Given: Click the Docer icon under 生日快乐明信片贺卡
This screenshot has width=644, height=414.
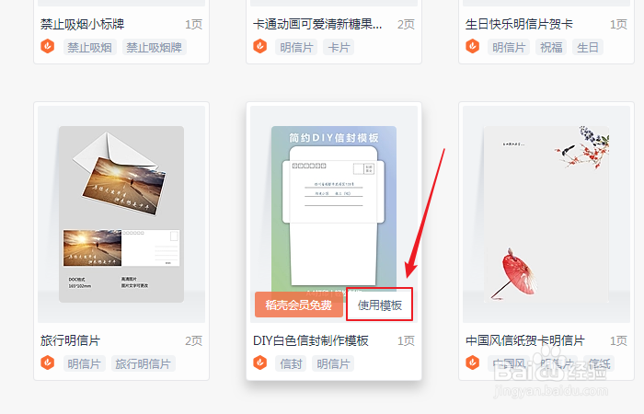Looking at the screenshot, I should pos(472,46).
